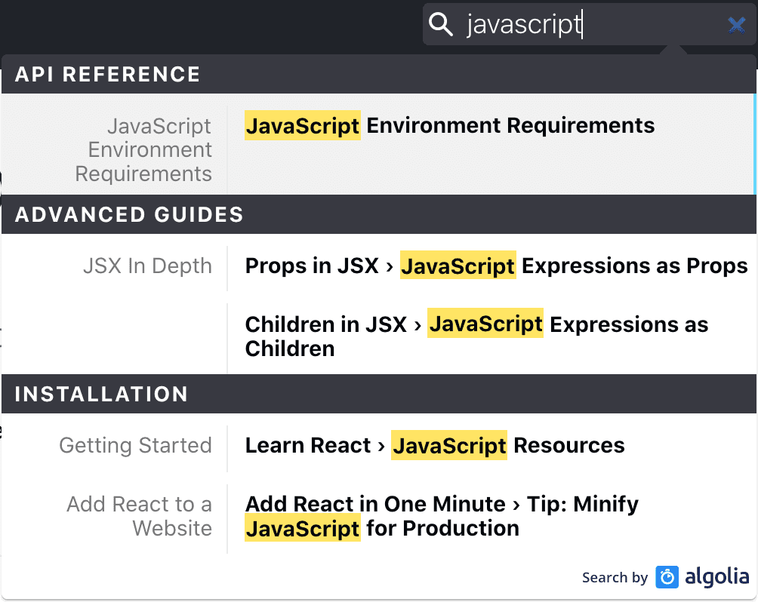The width and height of the screenshot is (758, 602).
Task: Click the 'Add React to a Website' label
Action: tap(140, 516)
